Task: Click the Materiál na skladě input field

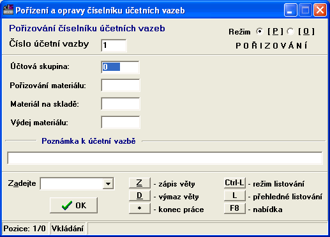Action: tap(121, 103)
